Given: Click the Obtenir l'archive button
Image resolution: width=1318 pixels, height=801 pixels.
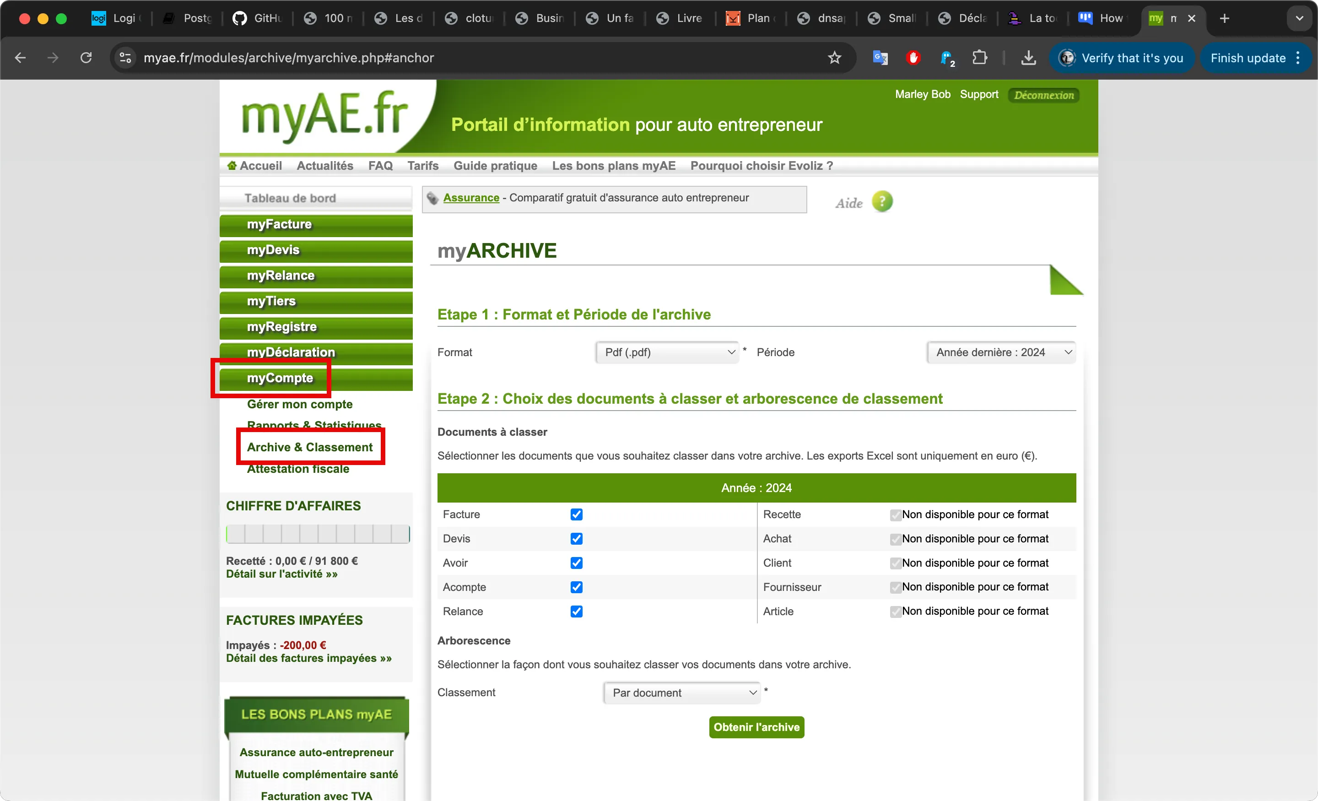Looking at the screenshot, I should (x=756, y=728).
